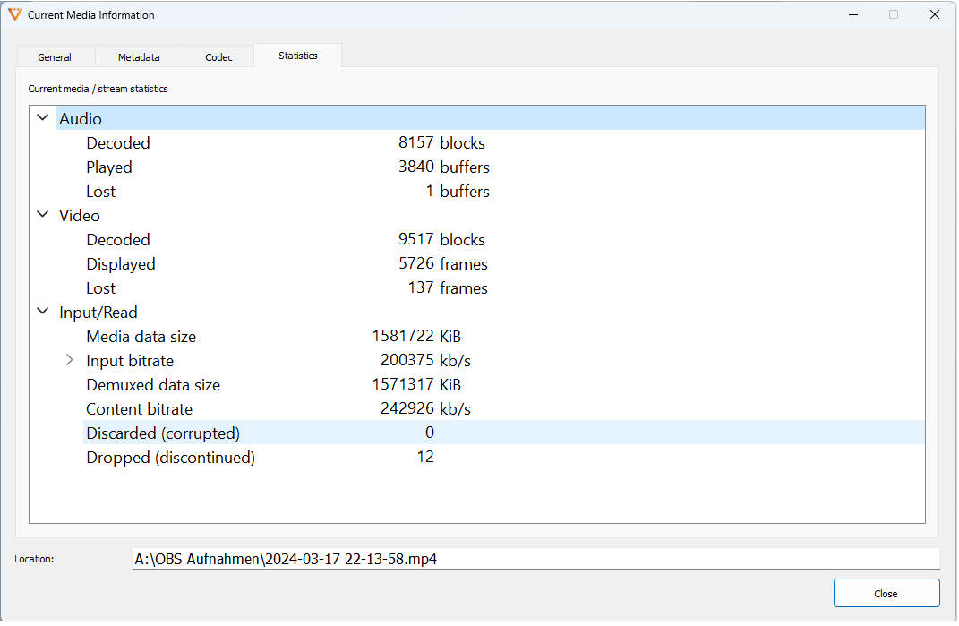Open the Metadata tab

139,57
